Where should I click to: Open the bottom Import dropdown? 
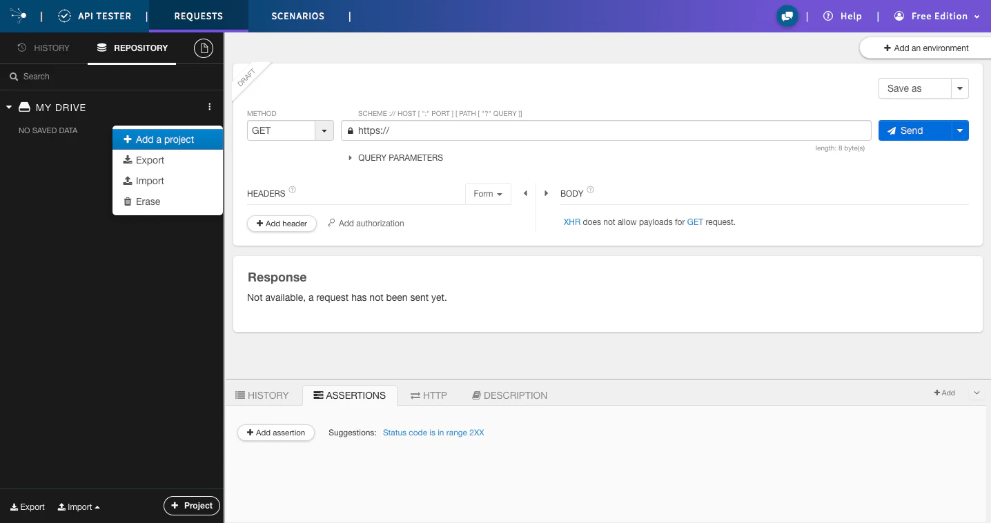pyautogui.click(x=79, y=506)
